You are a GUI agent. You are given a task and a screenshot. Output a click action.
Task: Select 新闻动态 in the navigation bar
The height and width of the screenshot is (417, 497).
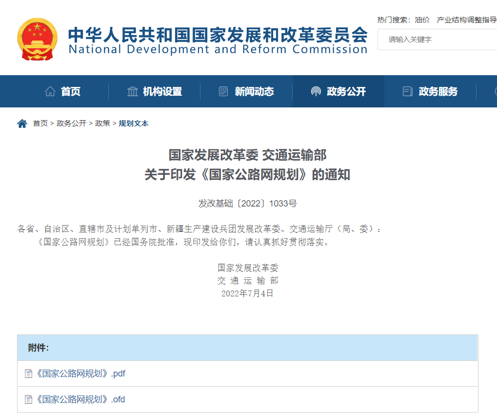254,91
